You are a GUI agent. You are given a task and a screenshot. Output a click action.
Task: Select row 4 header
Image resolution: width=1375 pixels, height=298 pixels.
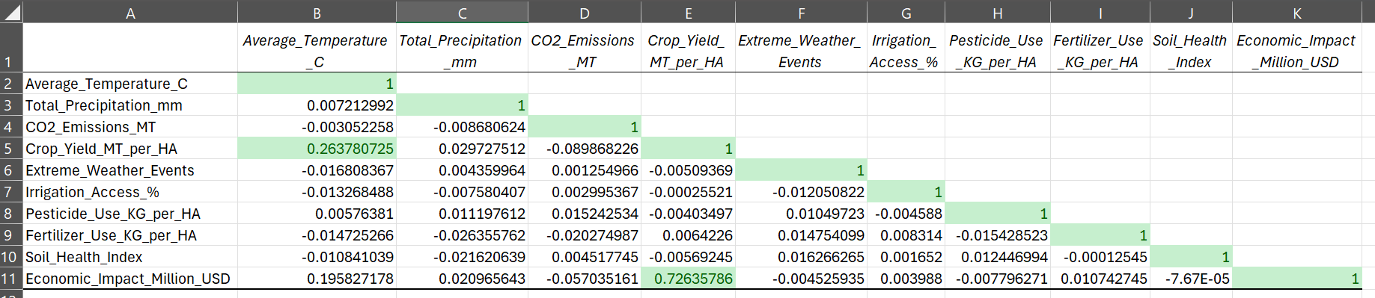tap(11, 127)
